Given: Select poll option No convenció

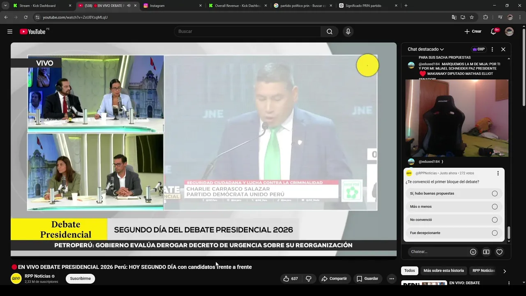Looking at the screenshot, I should 454,220.
